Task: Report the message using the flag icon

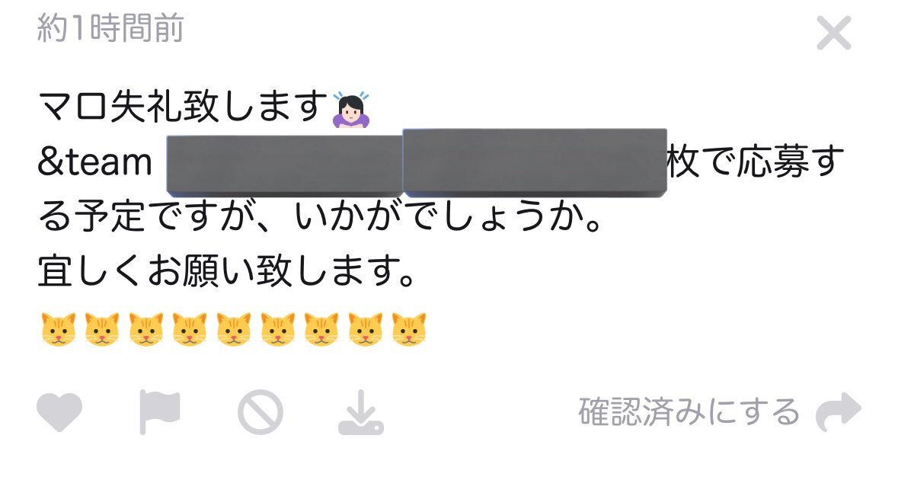Action: (x=160, y=412)
